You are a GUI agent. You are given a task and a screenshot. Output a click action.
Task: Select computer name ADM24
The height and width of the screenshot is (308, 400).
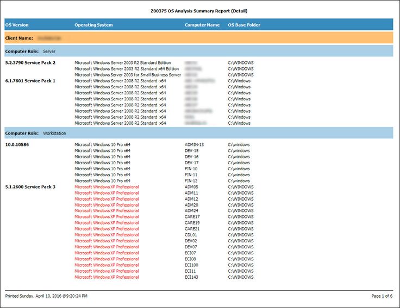[x=191, y=211]
